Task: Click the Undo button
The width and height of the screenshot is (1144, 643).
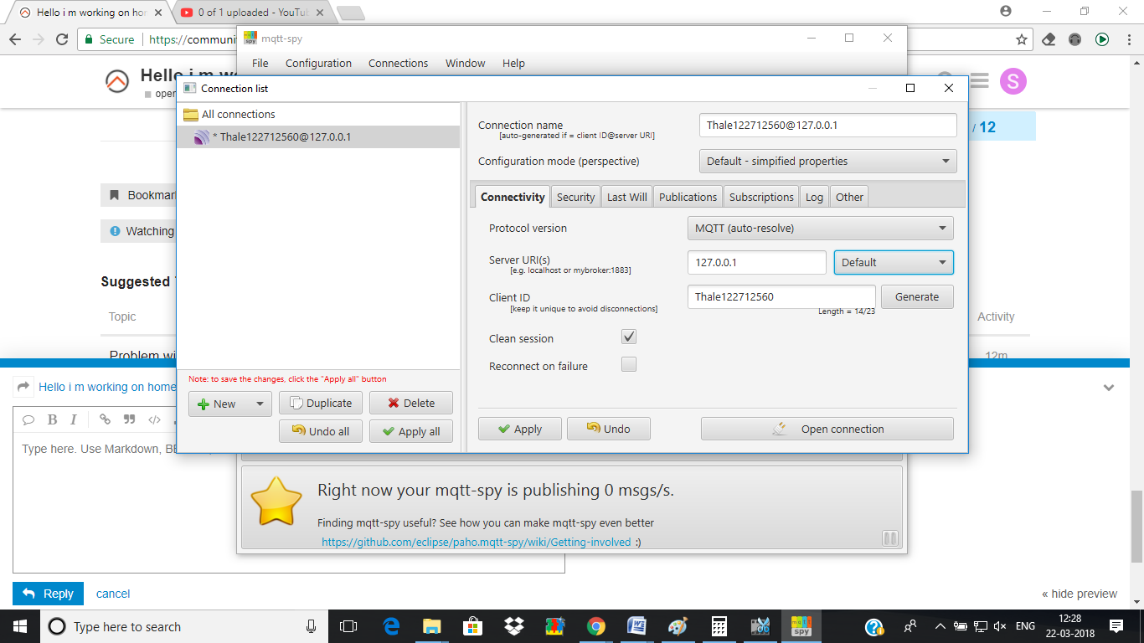Action: click(x=609, y=429)
